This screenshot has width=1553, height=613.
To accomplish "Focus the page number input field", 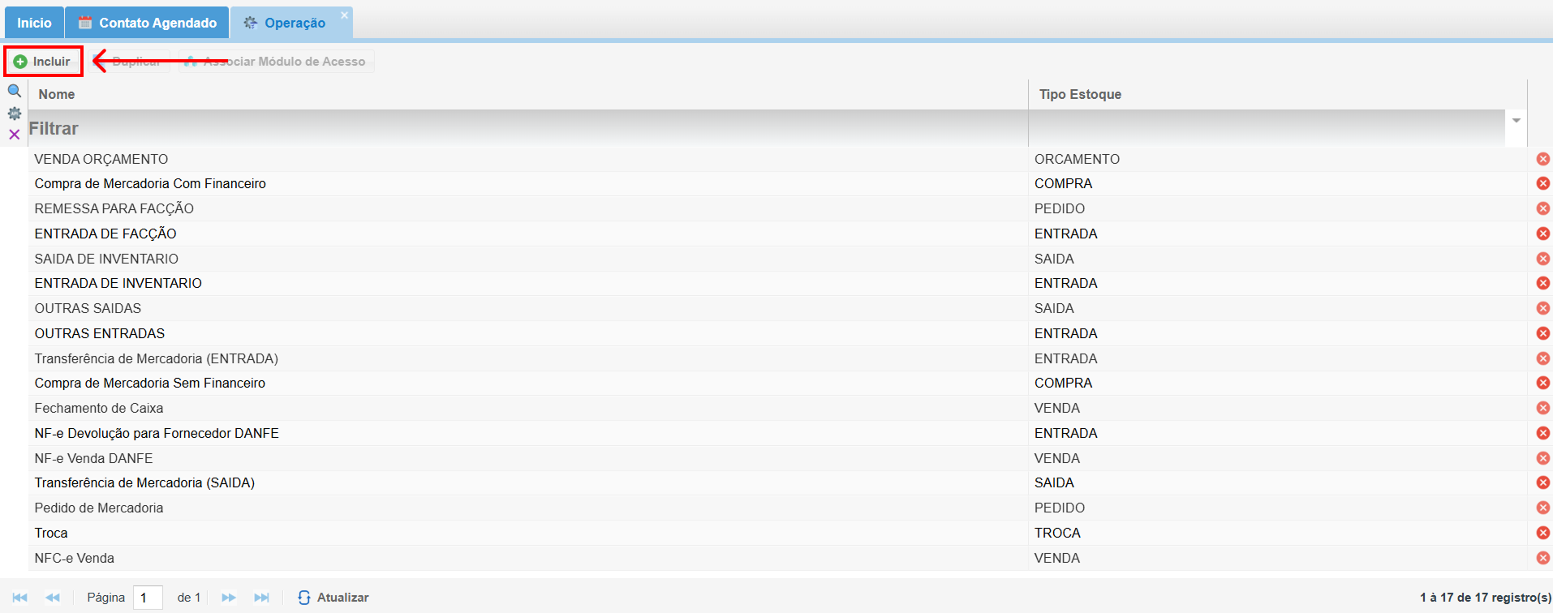I will click(x=148, y=598).
